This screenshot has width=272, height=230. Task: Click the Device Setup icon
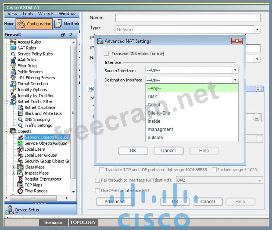click(x=10, y=210)
